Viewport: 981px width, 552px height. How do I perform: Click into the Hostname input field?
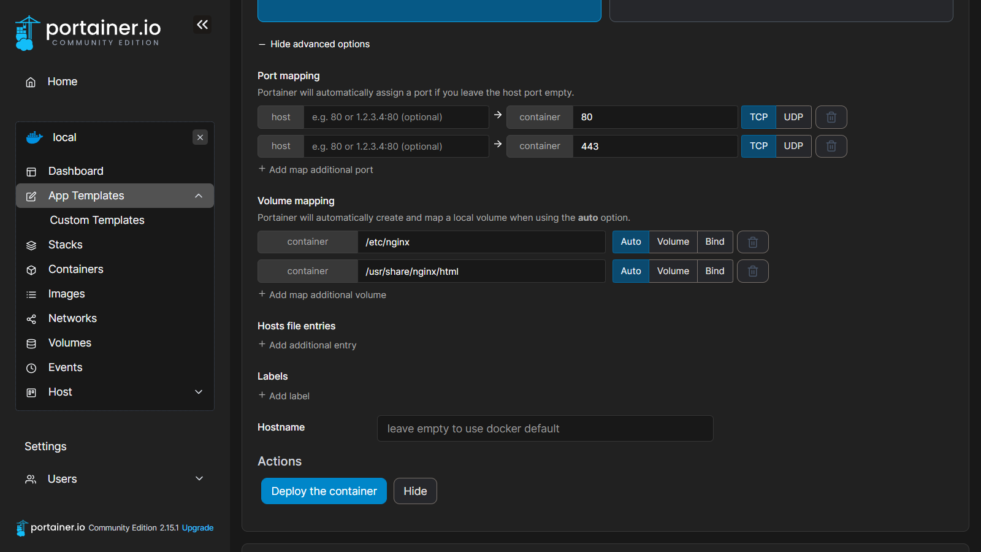544,429
